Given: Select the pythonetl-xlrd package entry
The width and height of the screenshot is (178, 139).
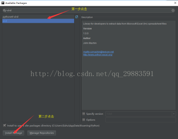Looking at the screenshot, I should (x=38, y=17).
